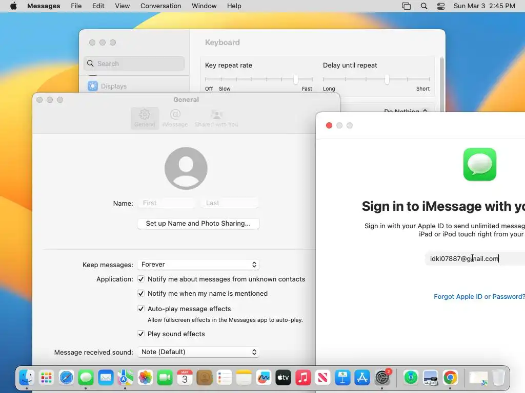Open Maps from the dock
Image resolution: width=525 pixels, height=393 pixels.
point(125,378)
